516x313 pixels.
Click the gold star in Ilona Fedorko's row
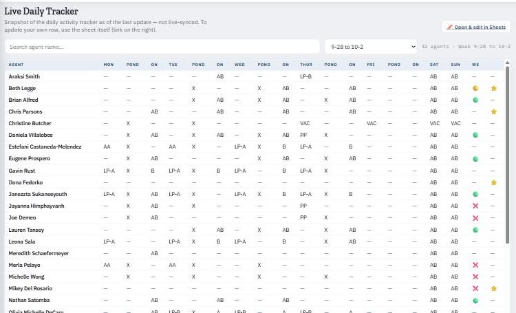(493, 182)
